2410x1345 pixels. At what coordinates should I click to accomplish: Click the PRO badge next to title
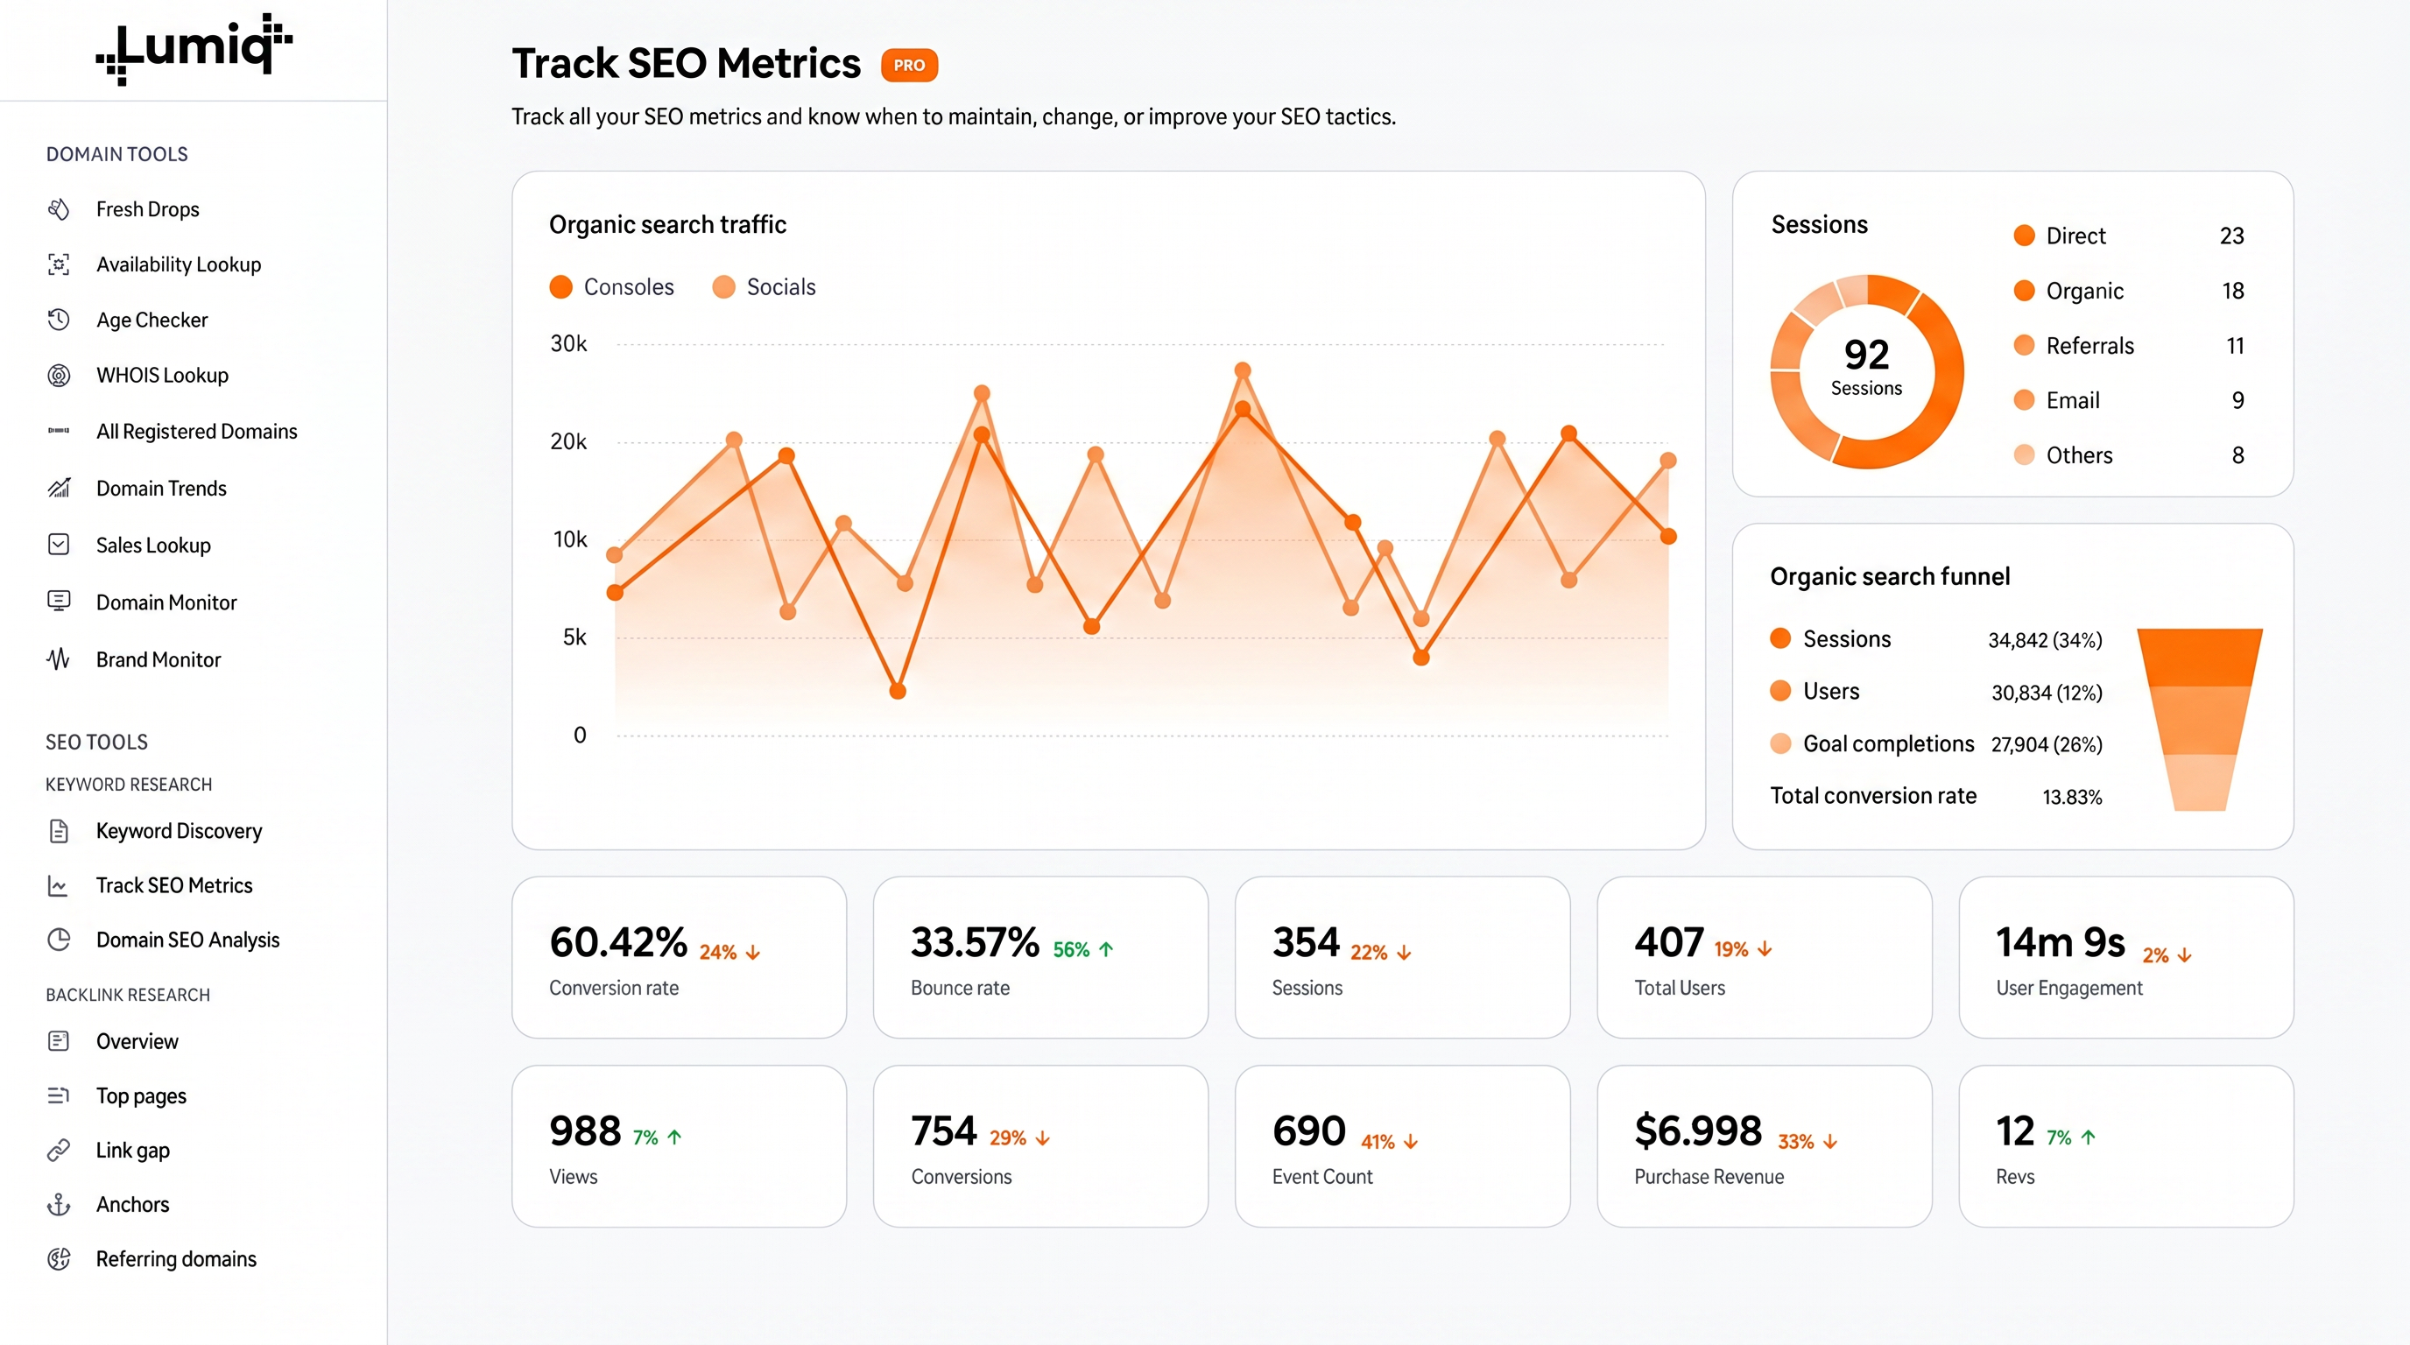tap(909, 66)
